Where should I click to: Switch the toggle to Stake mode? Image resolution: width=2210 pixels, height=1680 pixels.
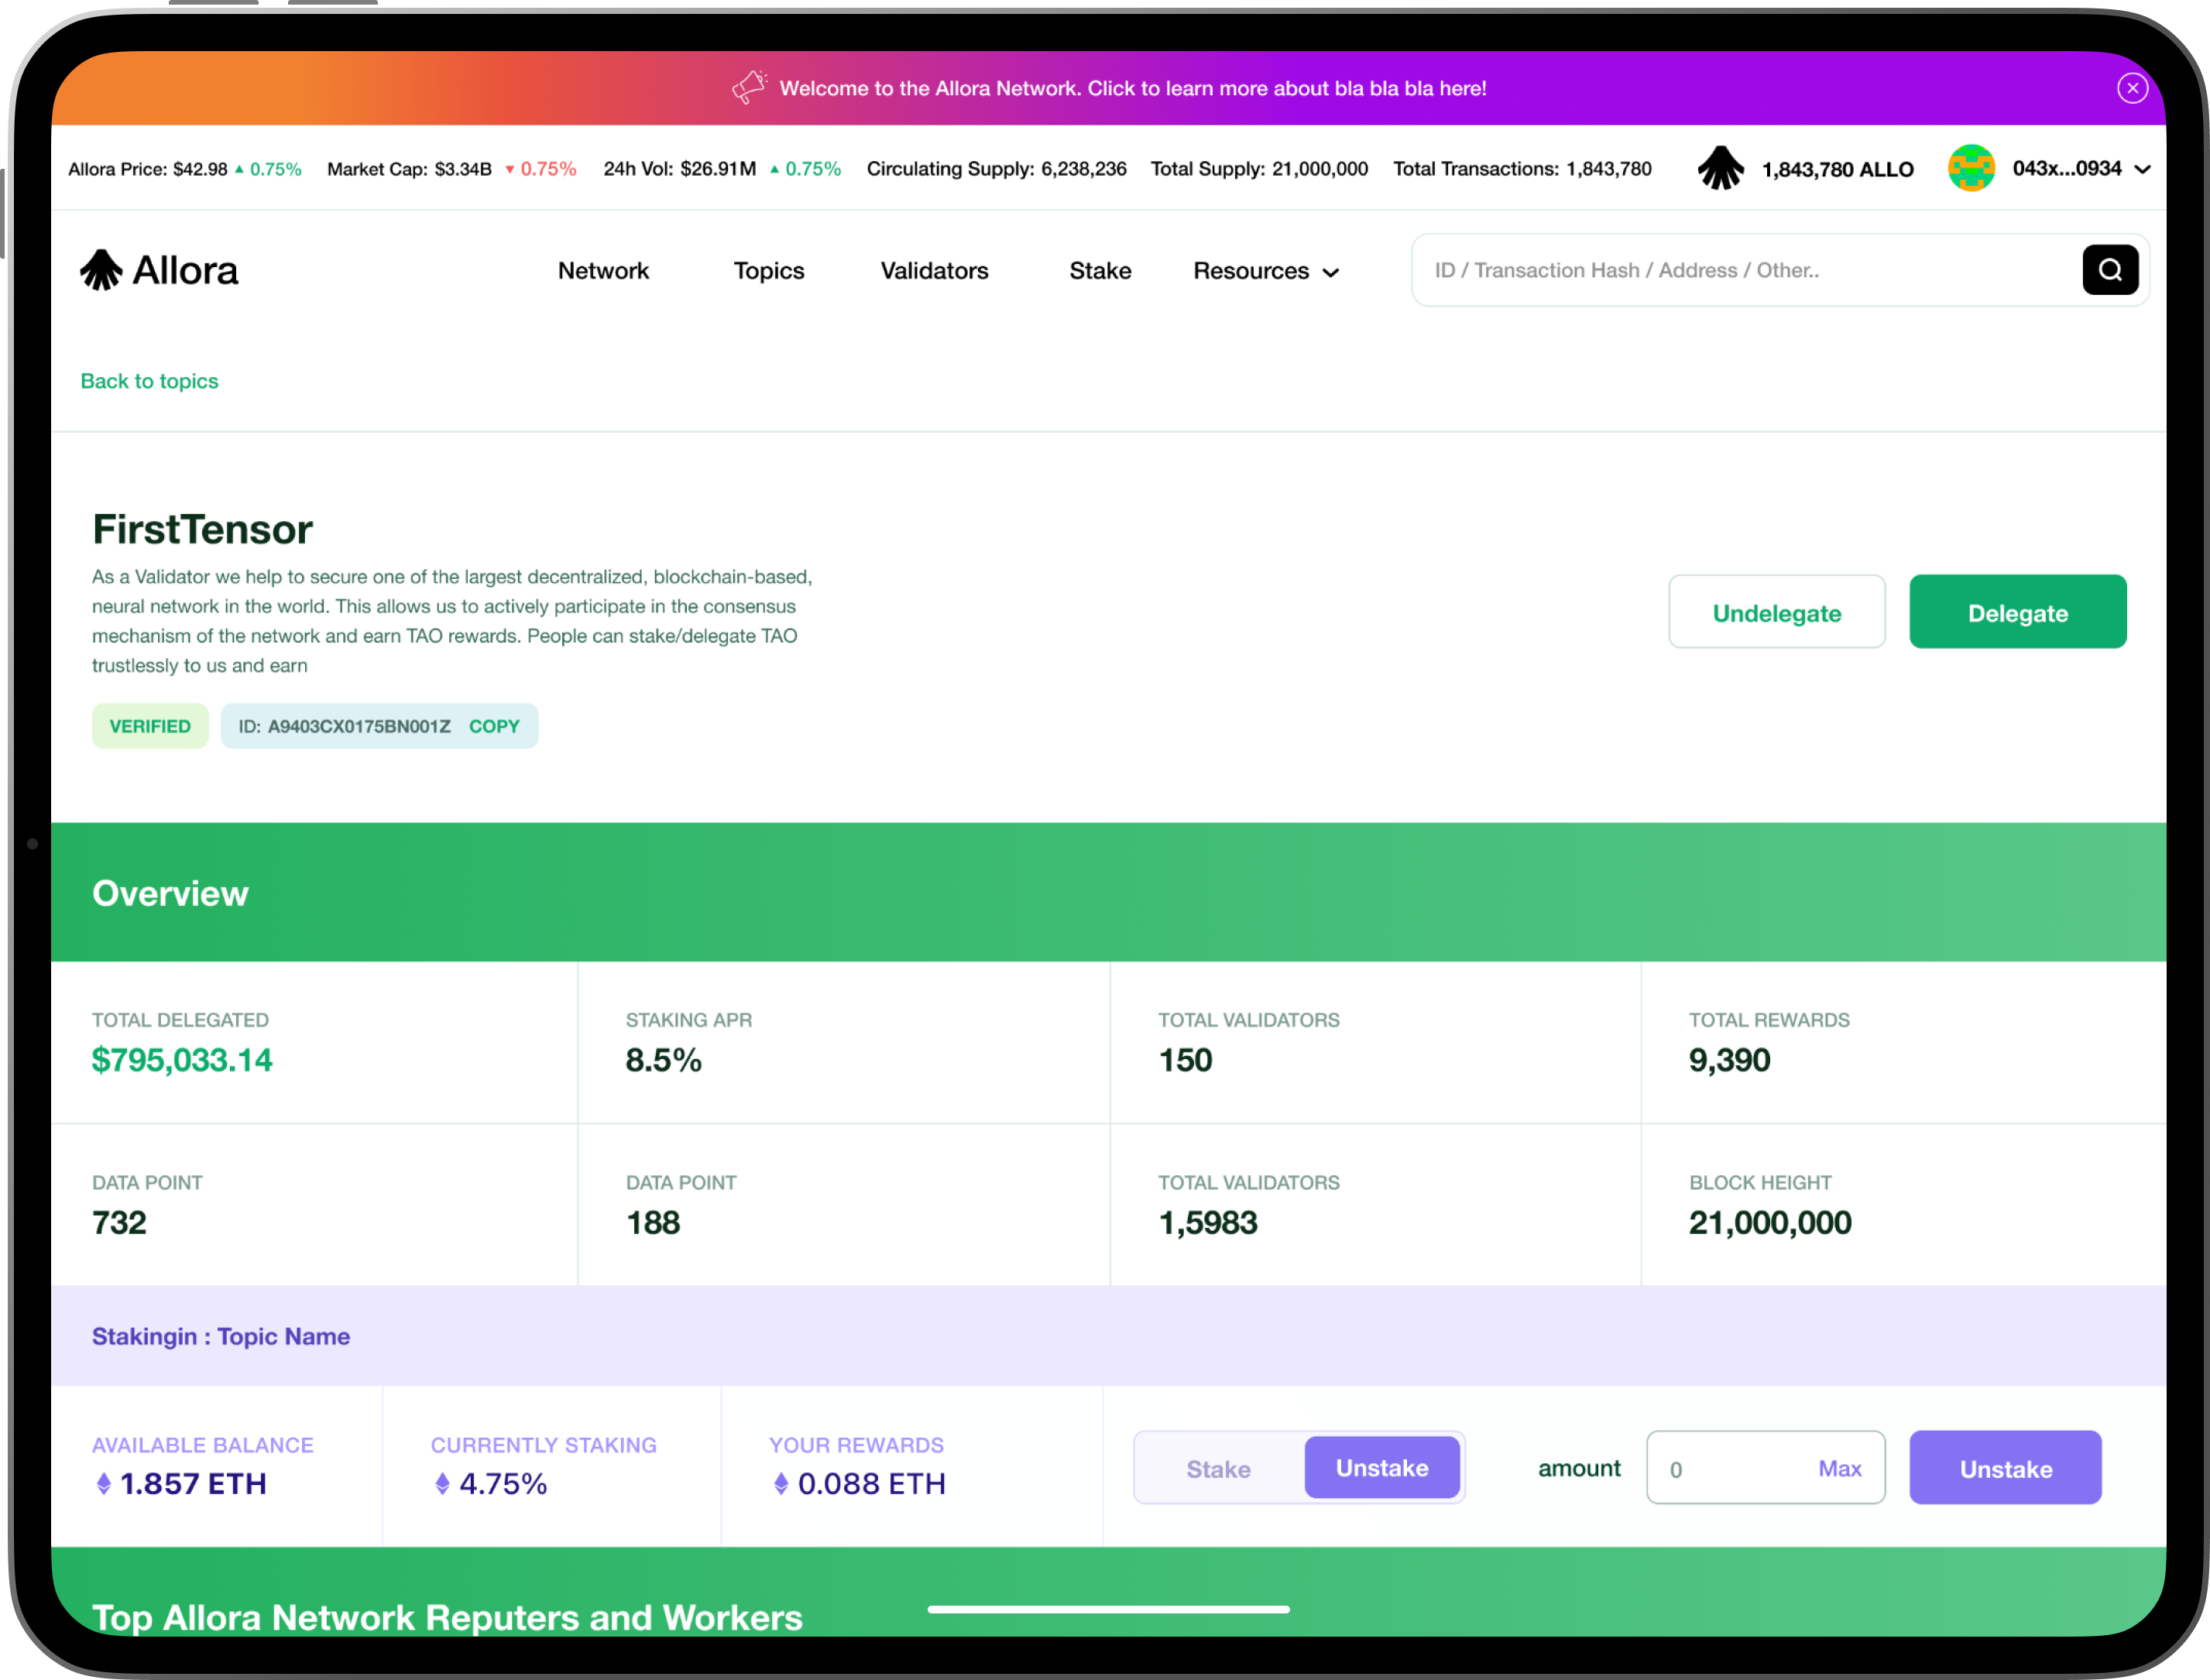pyautogui.click(x=1218, y=1469)
